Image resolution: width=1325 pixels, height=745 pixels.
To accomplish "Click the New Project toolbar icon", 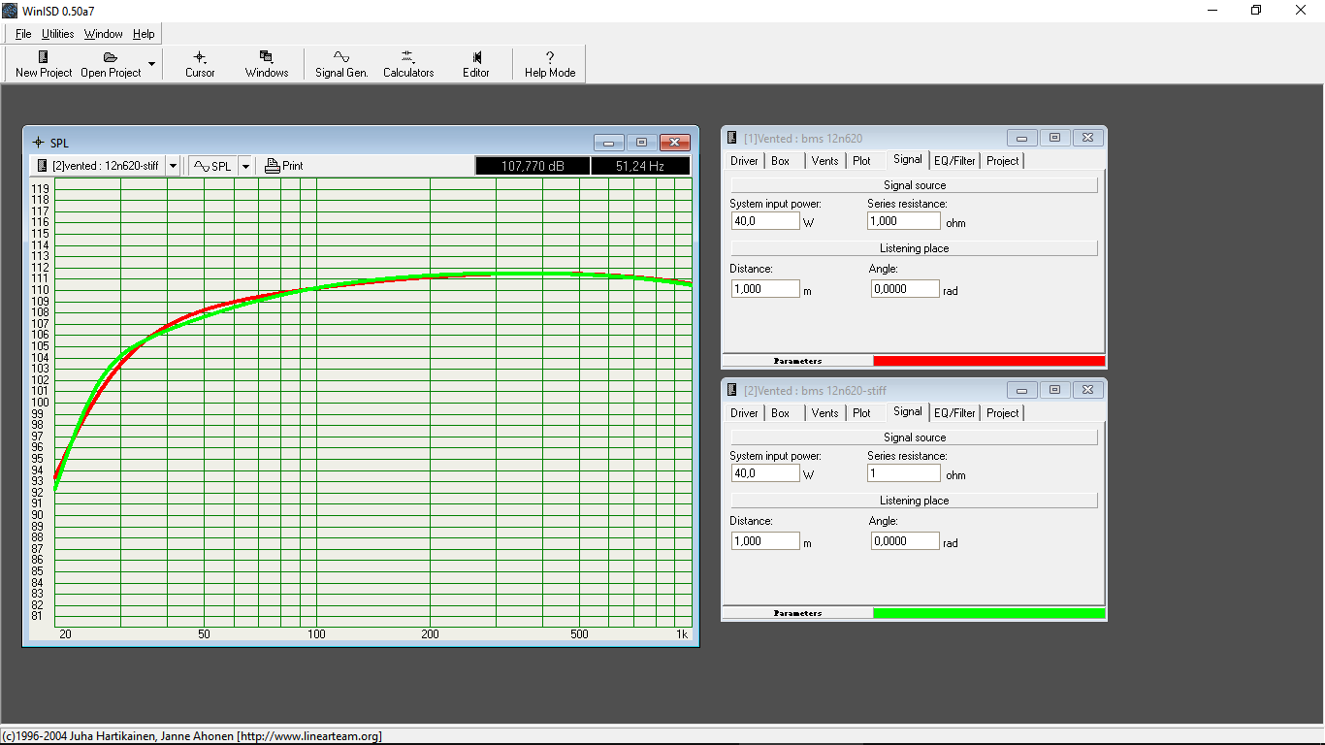I will pos(44,64).
